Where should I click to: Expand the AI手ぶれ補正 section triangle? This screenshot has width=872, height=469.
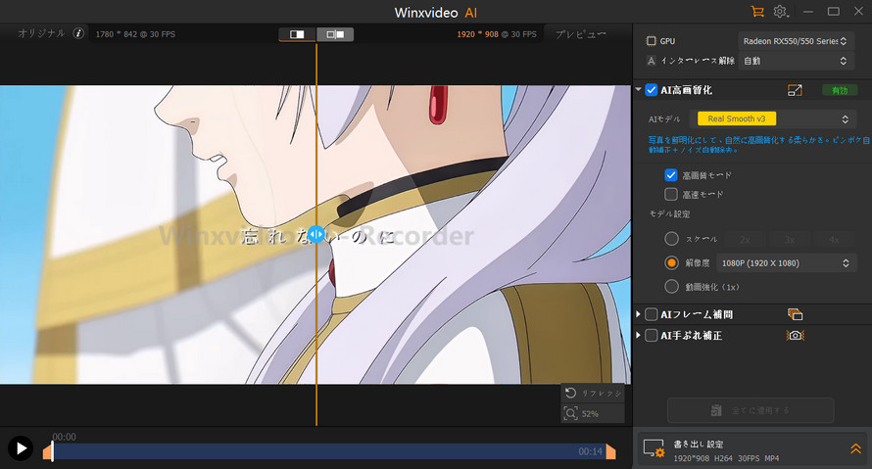638,336
